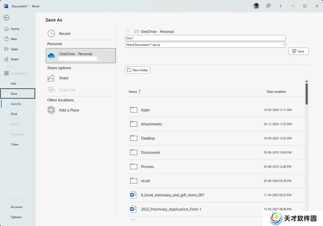Click the share arrow icon under Share options

(51, 78)
